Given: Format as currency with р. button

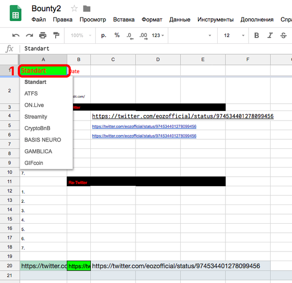Looking at the screenshot, I should tap(104, 35).
